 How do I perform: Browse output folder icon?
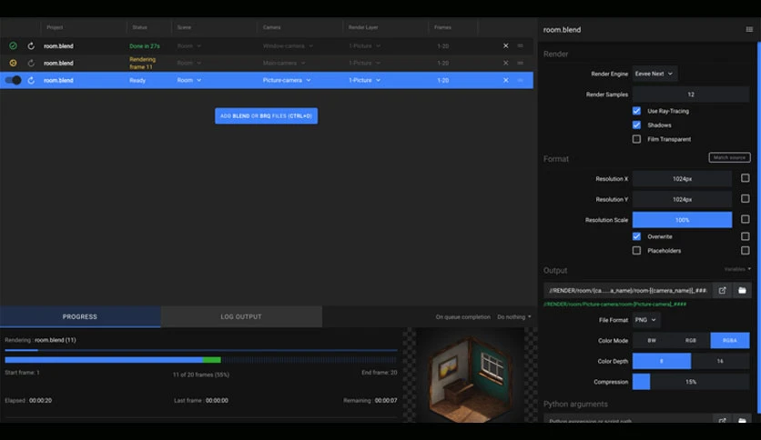[742, 290]
